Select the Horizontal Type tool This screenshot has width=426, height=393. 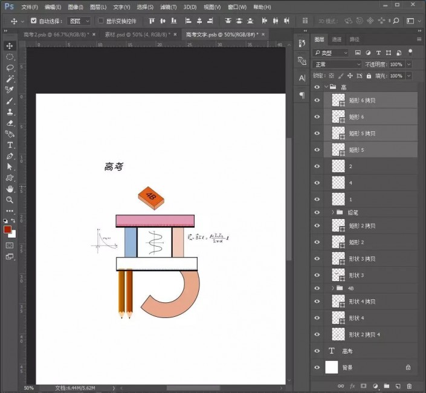[10, 145]
